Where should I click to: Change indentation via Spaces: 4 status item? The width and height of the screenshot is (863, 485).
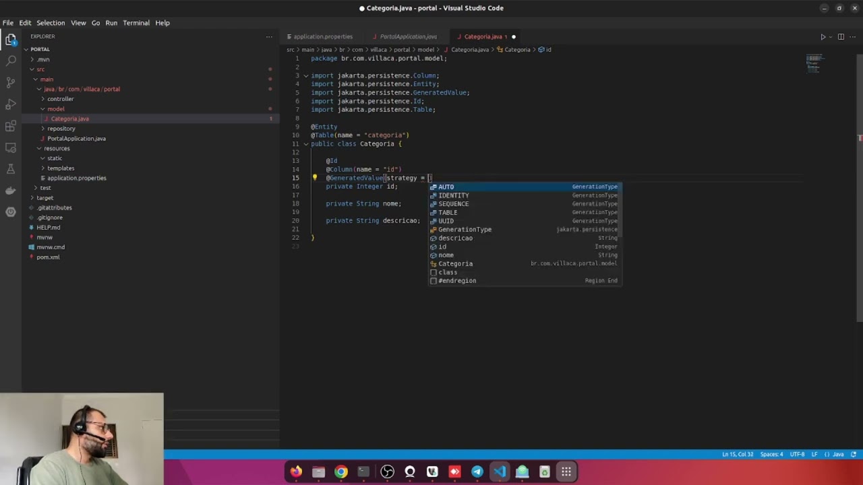point(772,454)
